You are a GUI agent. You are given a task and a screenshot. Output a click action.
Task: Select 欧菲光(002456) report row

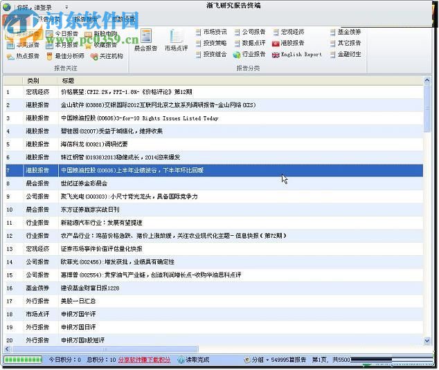214,262
